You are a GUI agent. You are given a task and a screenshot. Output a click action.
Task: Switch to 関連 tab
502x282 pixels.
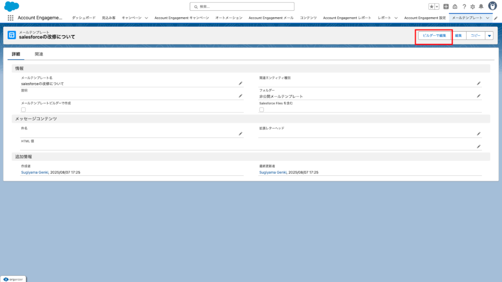click(x=39, y=54)
